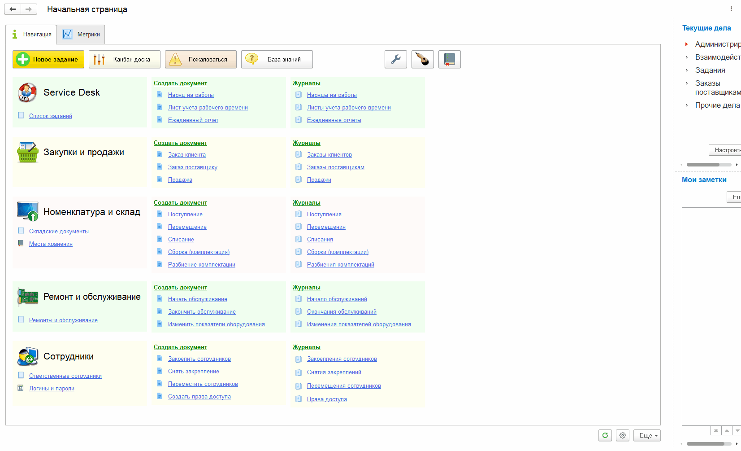This screenshot has height=451, width=741.
Task: Open the Еще dropdown at bottom
Action: click(x=646, y=435)
